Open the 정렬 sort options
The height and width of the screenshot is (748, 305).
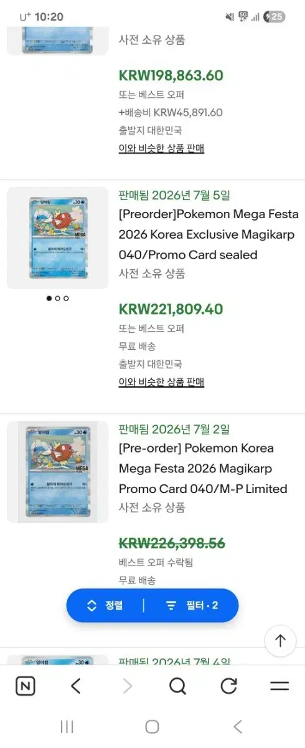(105, 605)
